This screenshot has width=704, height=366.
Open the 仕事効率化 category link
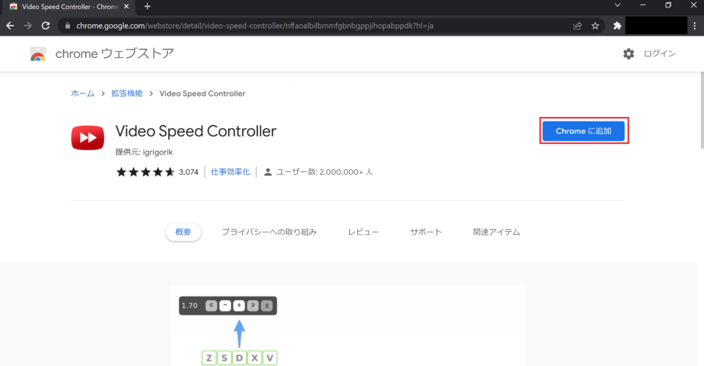click(x=230, y=171)
